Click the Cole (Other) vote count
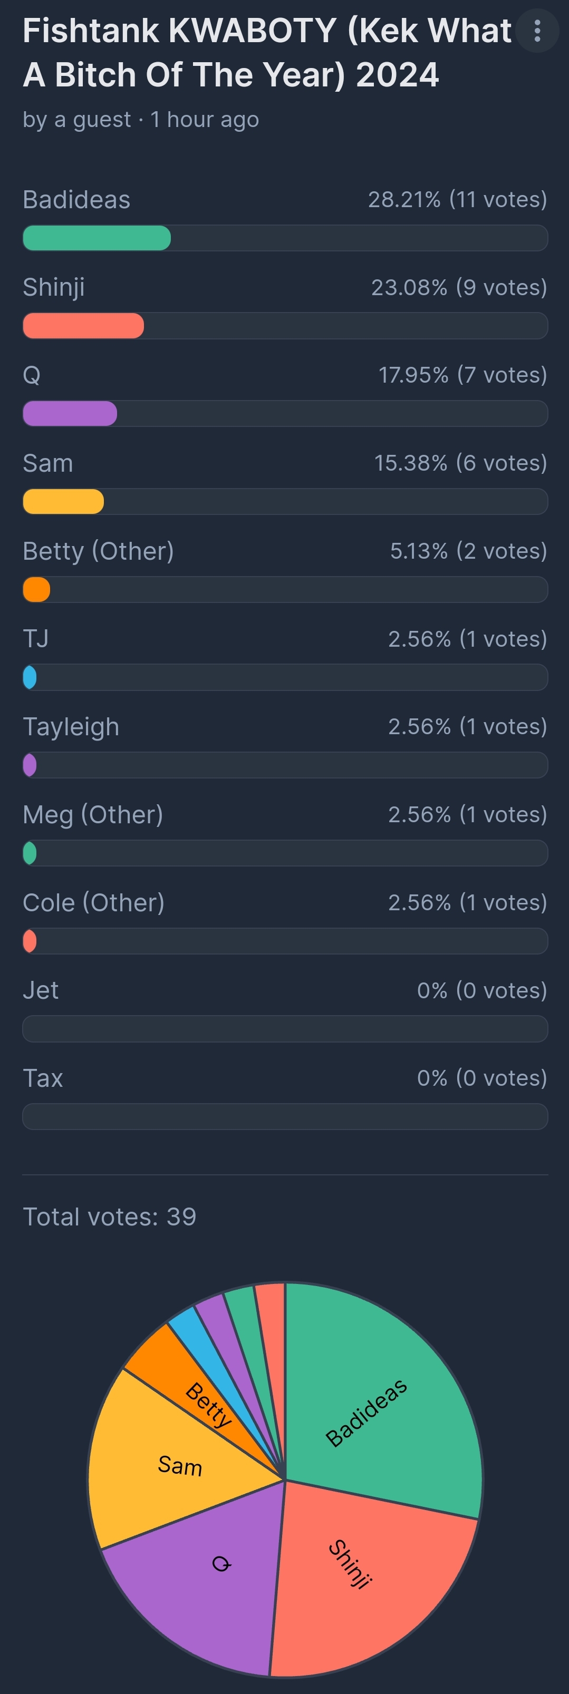 pos(468,902)
